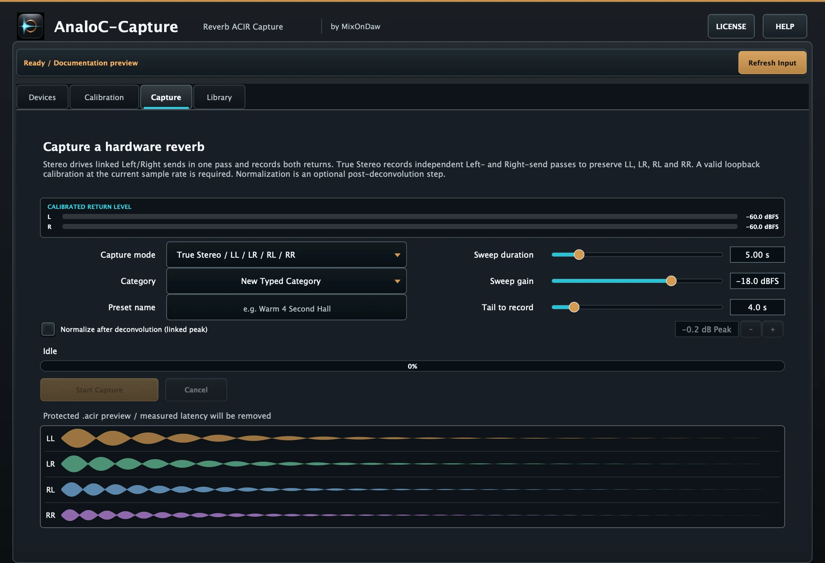The width and height of the screenshot is (825, 563).
Task: Click the AnaloC-Capture app logo icon
Action: tap(30, 26)
